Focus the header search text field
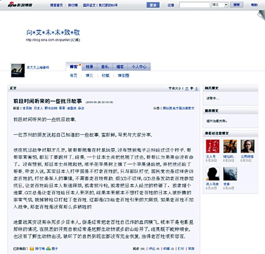 (194, 5)
